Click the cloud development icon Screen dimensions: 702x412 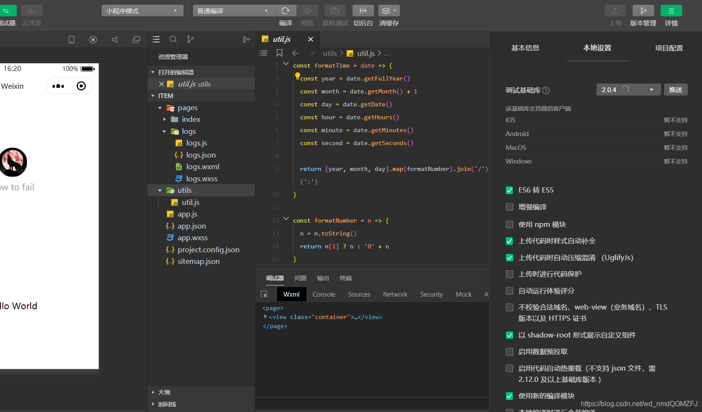(32, 11)
